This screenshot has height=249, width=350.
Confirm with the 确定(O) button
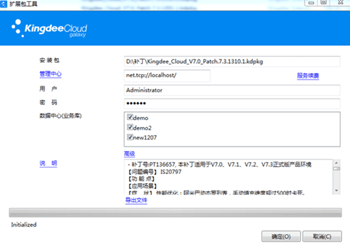point(281,236)
